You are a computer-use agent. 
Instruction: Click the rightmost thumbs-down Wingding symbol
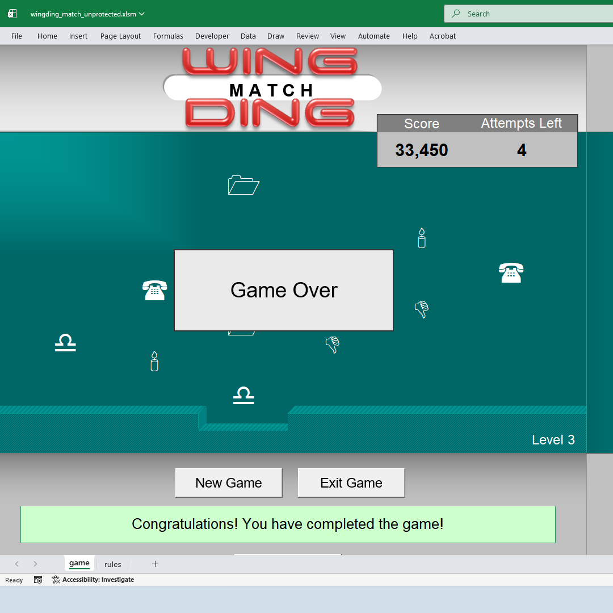(422, 309)
